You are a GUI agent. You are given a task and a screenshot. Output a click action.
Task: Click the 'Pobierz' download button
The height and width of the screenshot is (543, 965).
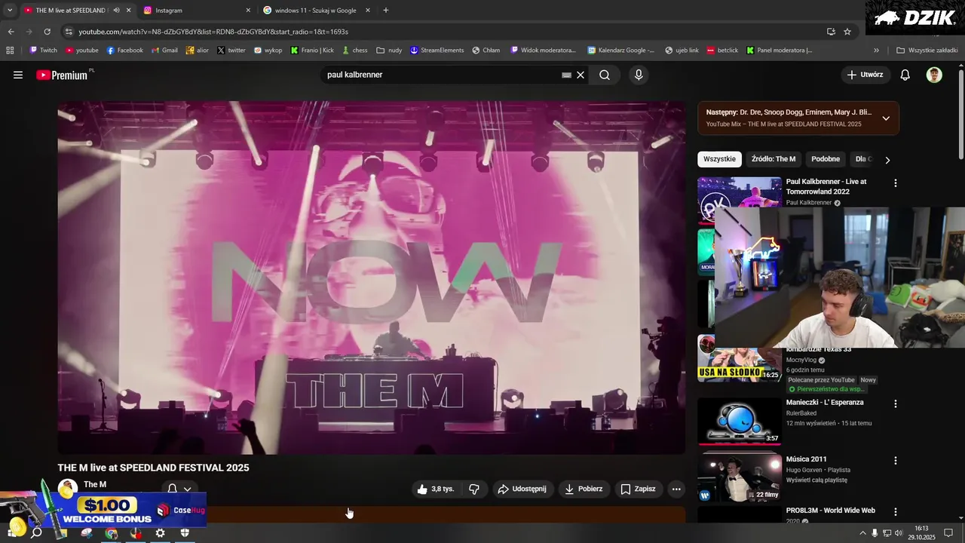tap(584, 489)
